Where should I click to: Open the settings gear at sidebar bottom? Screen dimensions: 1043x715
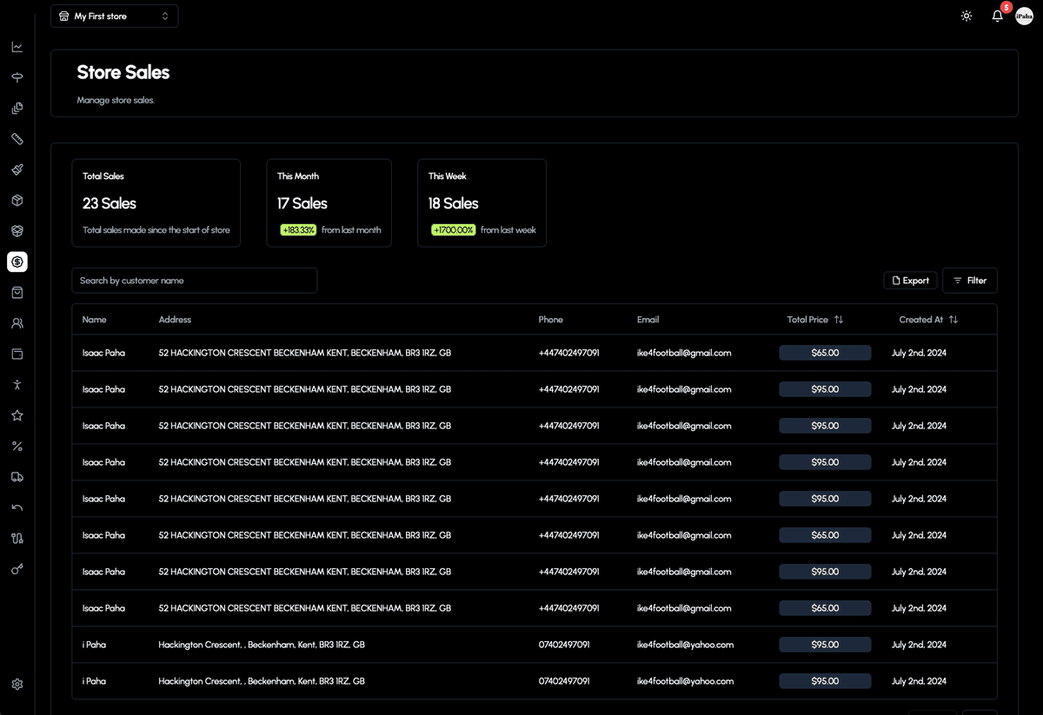(17, 685)
